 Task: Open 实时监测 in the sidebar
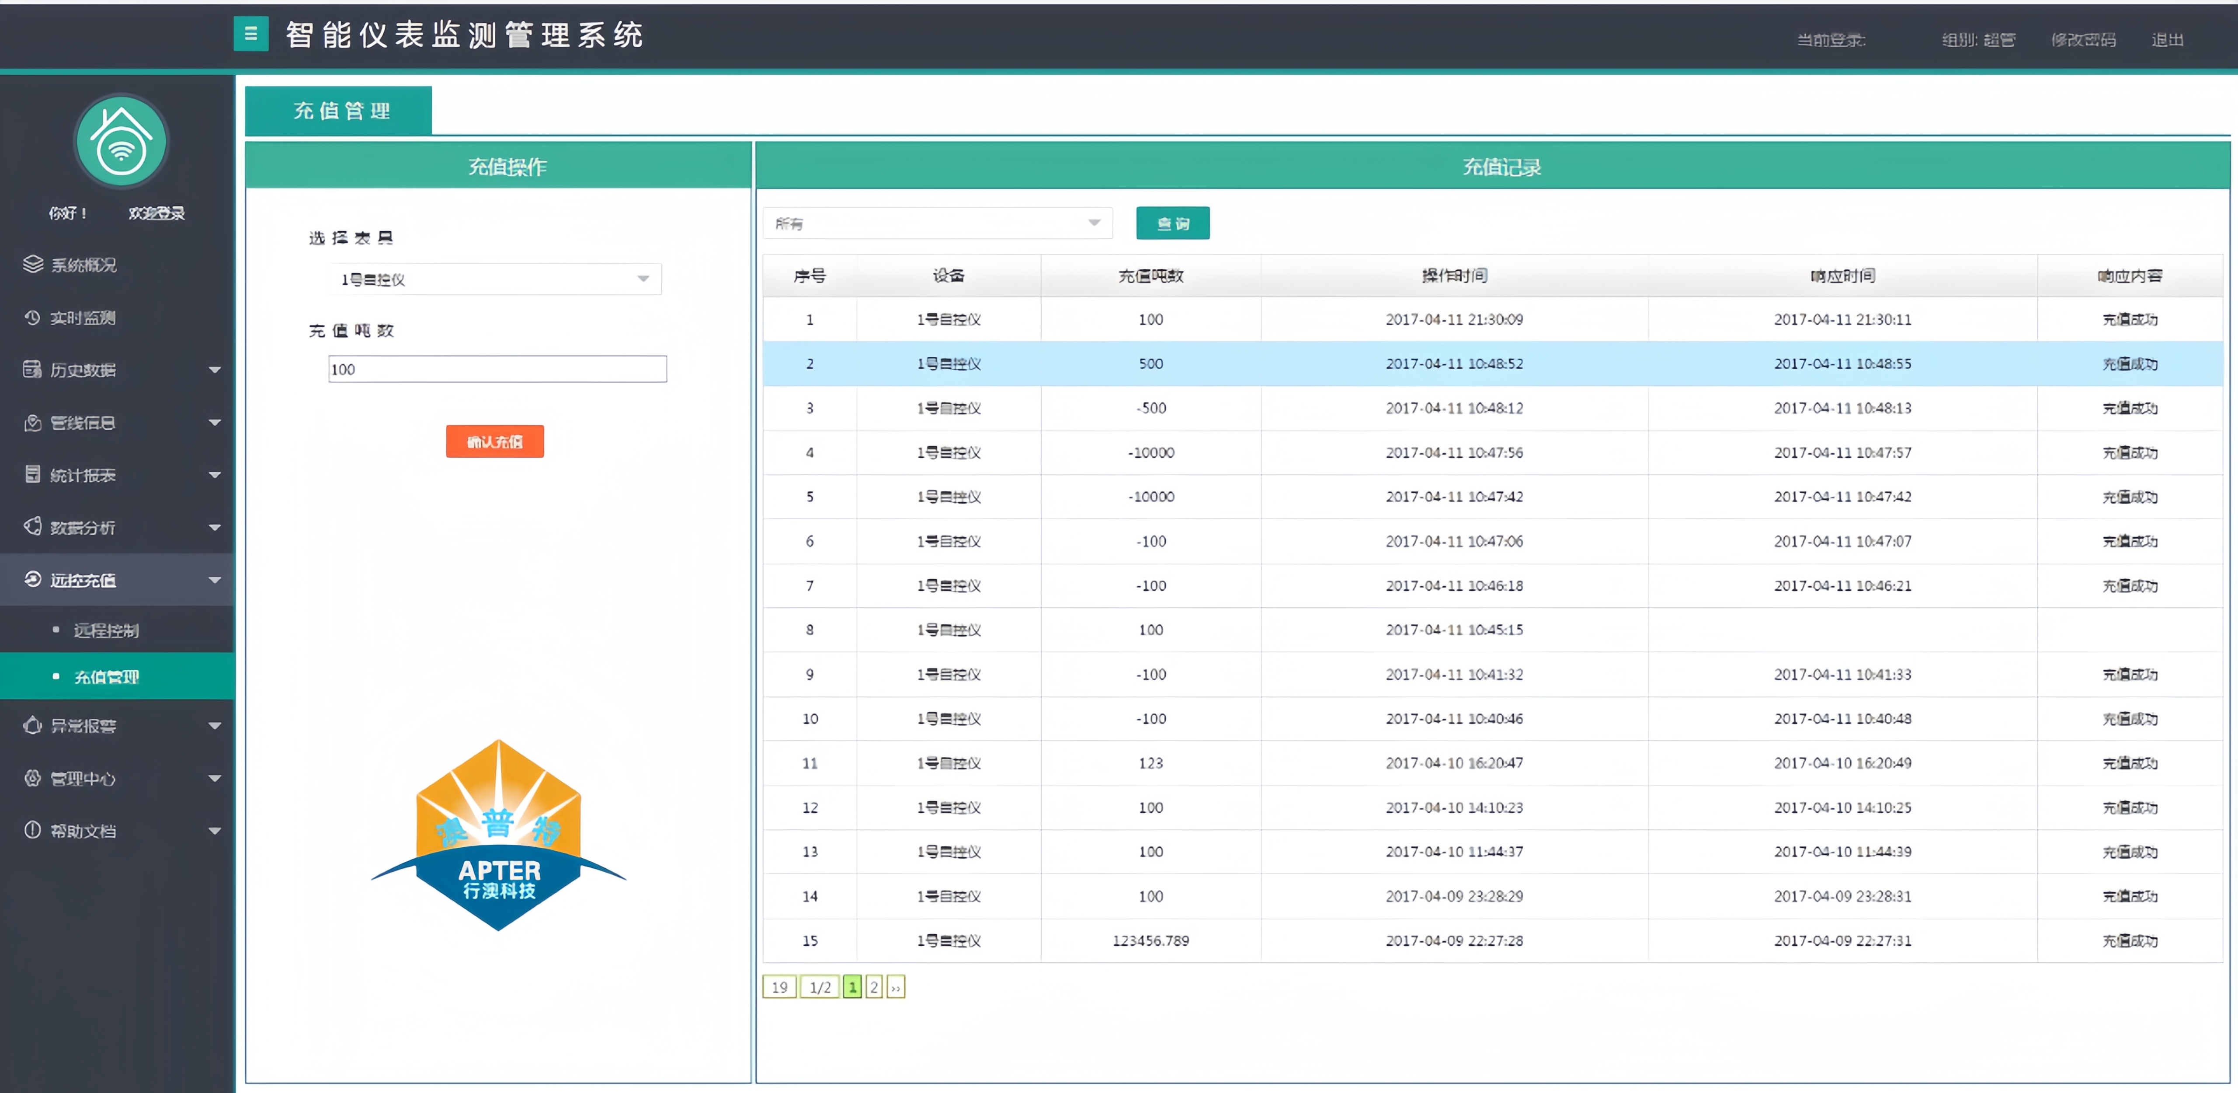pos(117,317)
